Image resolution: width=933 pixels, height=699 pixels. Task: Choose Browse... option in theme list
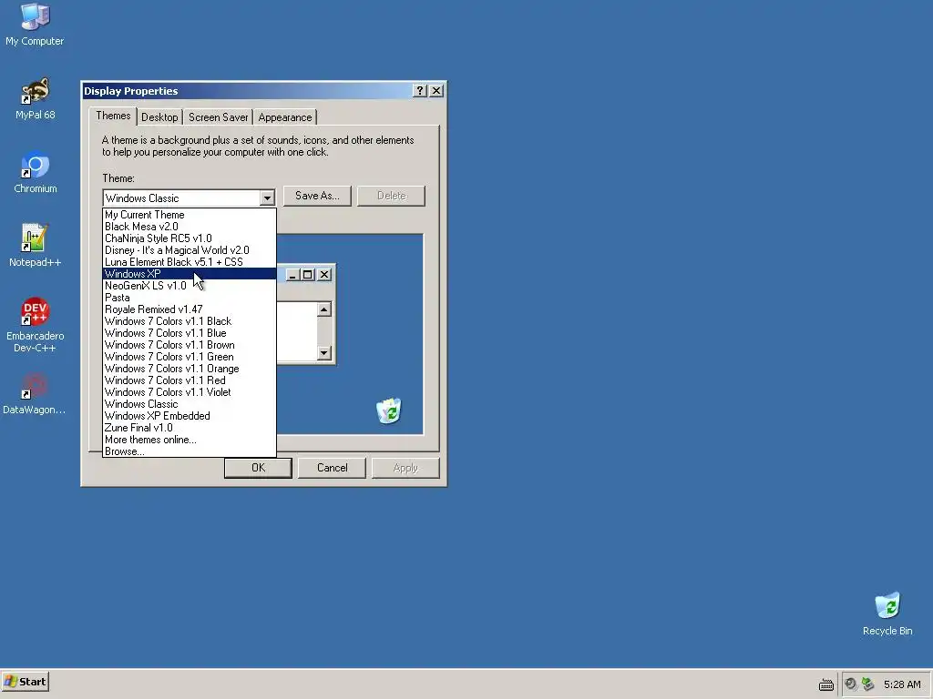pos(190,451)
